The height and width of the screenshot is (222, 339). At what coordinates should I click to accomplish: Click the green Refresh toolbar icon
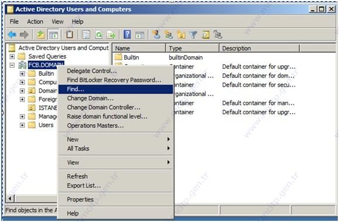click(x=99, y=35)
